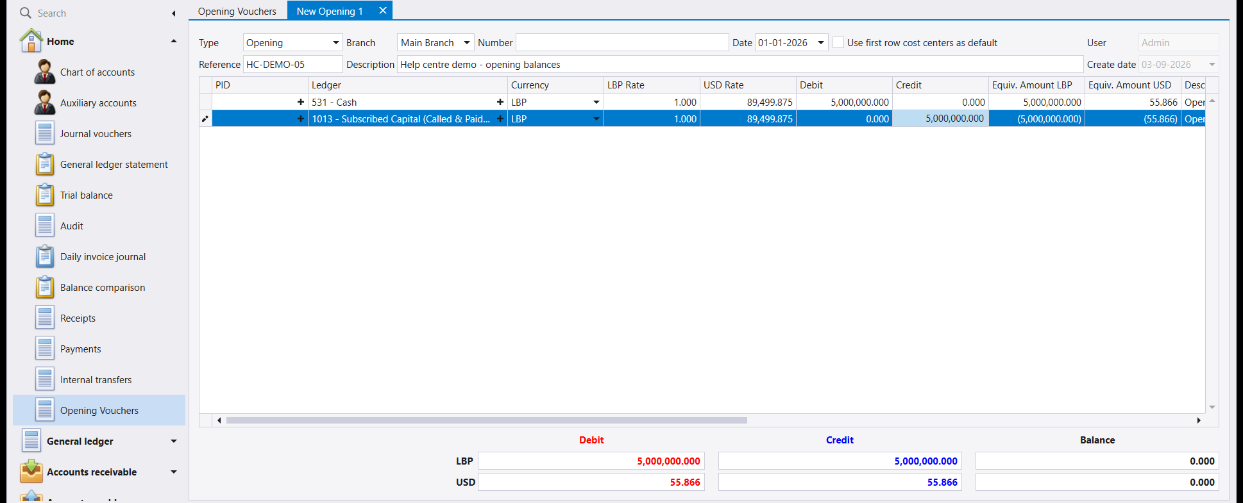Open Journal vouchers document icon
Screen dimensions: 1243x503
coord(45,133)
